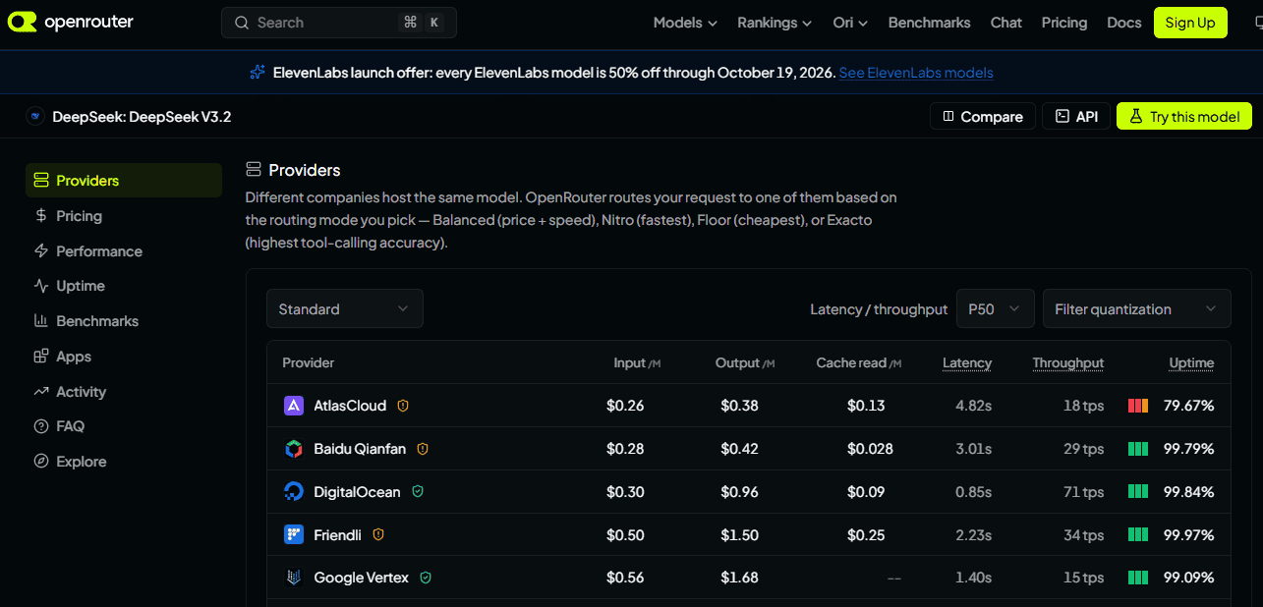Click the Baidu Qianfan provider logo
Screen dimensions: 1263x607
[294, 449]
